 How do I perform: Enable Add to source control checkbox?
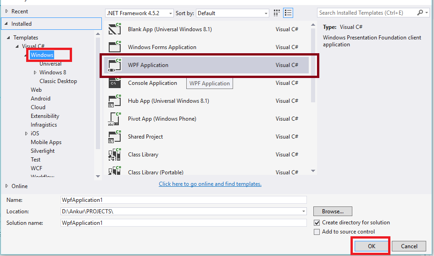317,232
